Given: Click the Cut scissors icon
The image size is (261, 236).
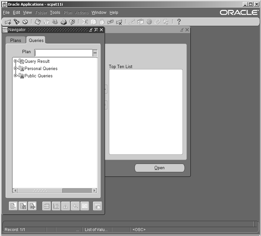Looking at the screenshot, I should coord(85,22).
